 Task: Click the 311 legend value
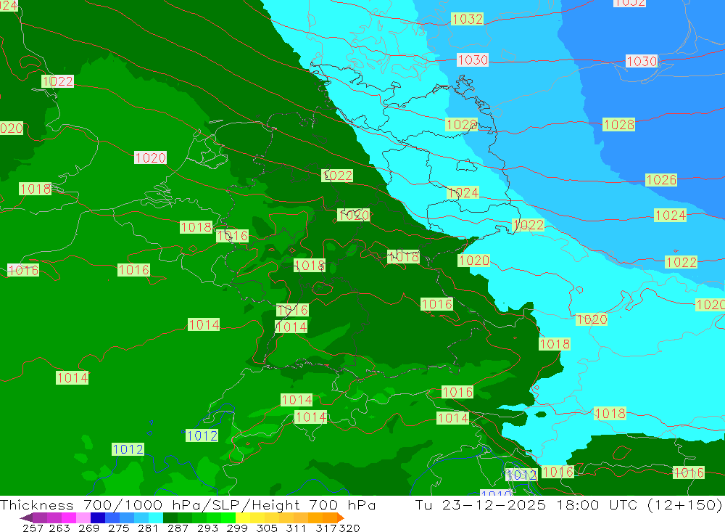pos(296,528)
